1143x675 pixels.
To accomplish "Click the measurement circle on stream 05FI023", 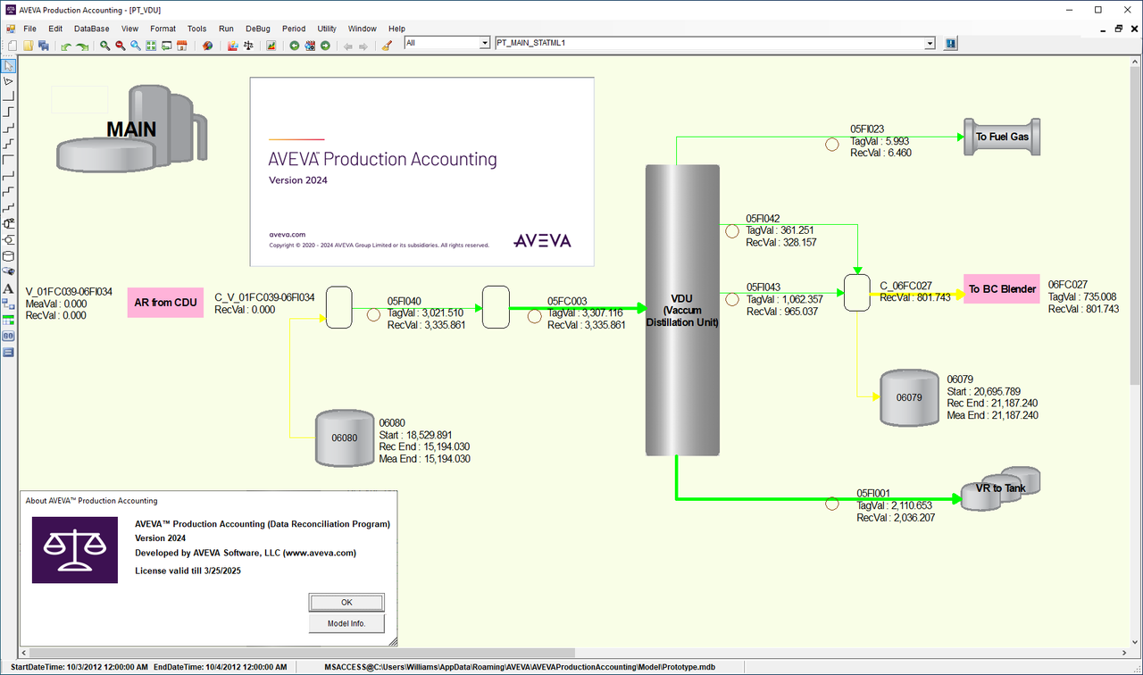I will pos(831,145).
